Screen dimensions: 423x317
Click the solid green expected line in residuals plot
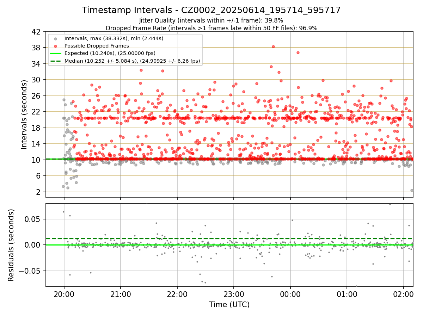coord(229,245)
